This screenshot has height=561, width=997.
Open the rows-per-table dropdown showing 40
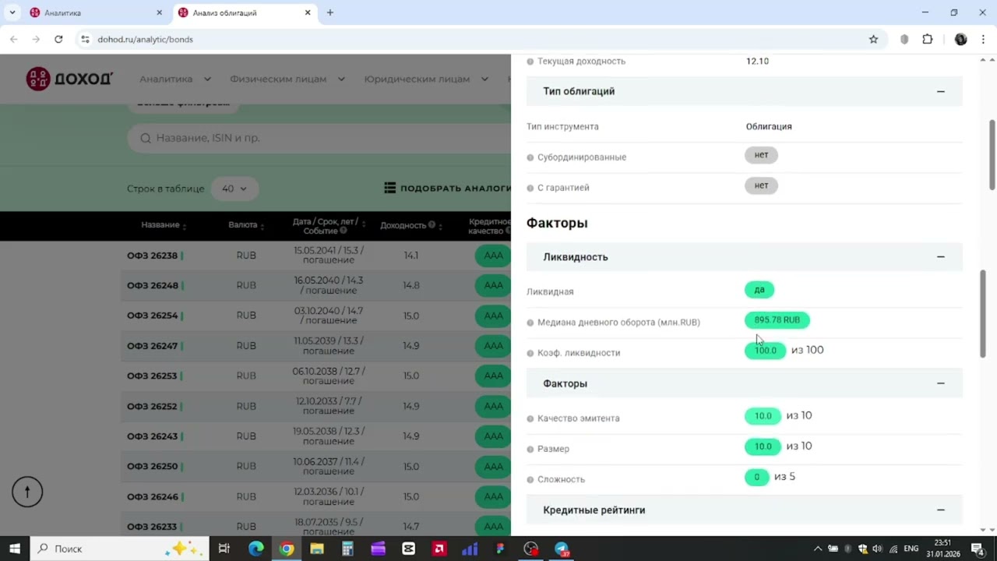(x=234, y=189)
